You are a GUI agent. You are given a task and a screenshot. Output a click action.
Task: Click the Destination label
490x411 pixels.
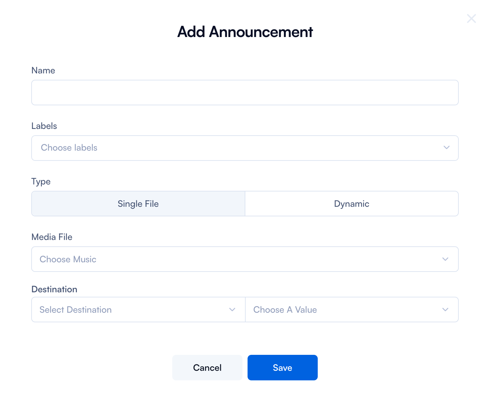pos(55,289)
